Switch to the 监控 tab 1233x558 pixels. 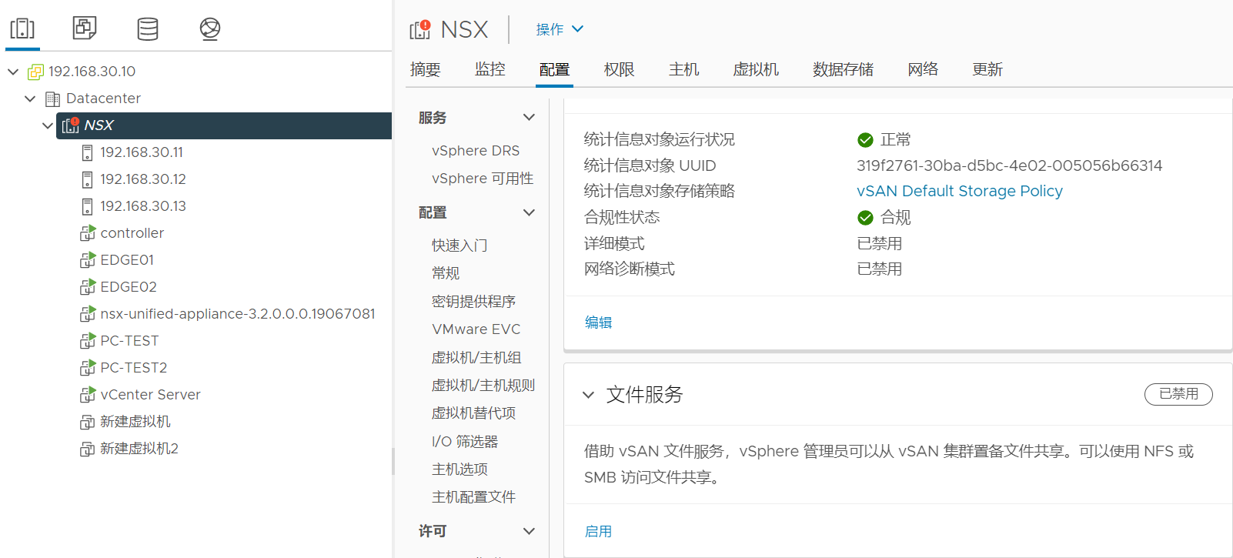coord(490,69)
